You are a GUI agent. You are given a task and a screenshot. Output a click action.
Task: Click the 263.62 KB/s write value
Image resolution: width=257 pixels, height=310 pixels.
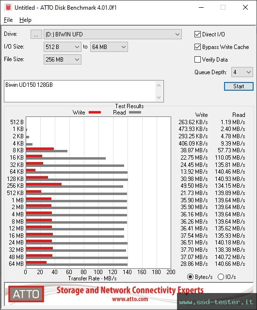point(193,122)
